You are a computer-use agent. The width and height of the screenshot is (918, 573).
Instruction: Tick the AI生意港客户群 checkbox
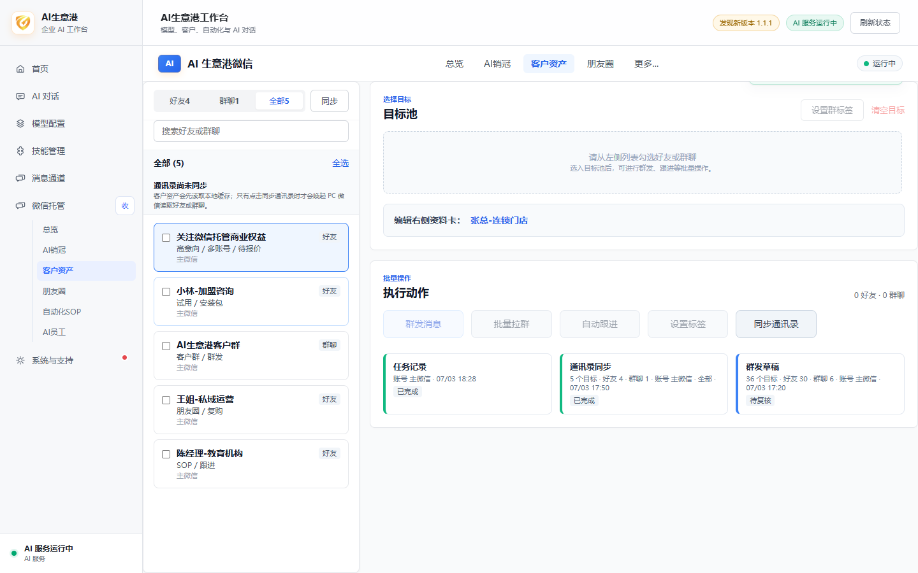tap(166, 346)
